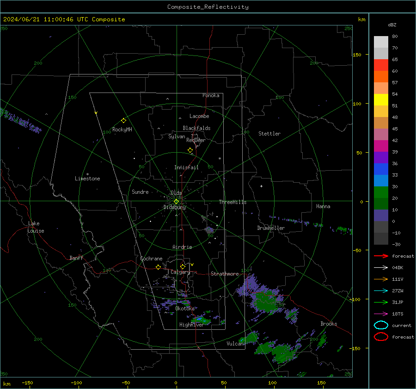
Task: Click the Banff label
Action: click(76, 258)
